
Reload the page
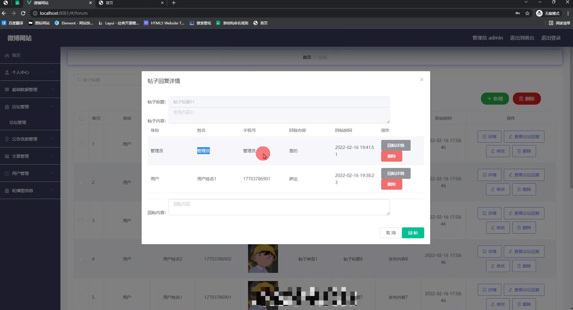23,13
